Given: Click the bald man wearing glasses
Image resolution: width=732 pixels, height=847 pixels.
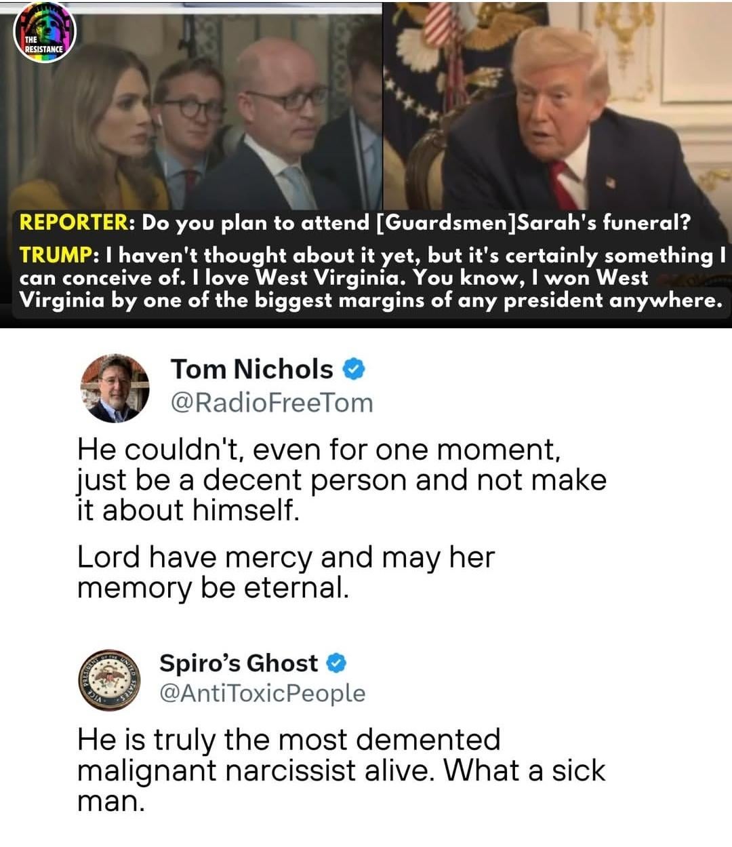Looking at the screenshot, I should [x=278, y=123].
